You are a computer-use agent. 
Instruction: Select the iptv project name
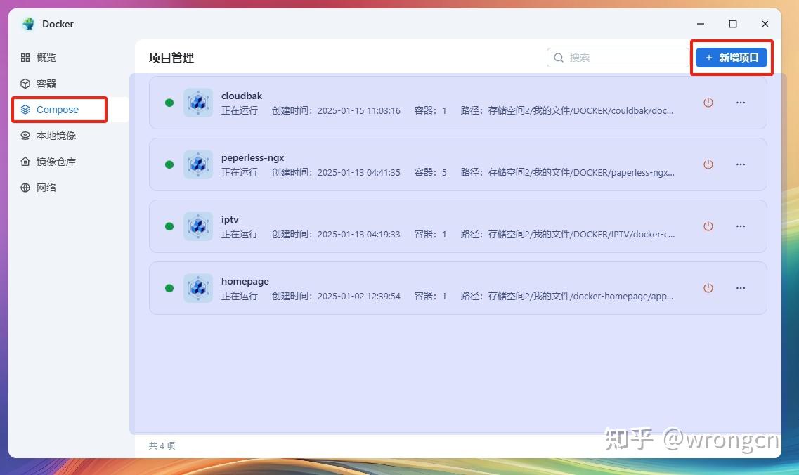pyautogui.click(x=230, y=219)
